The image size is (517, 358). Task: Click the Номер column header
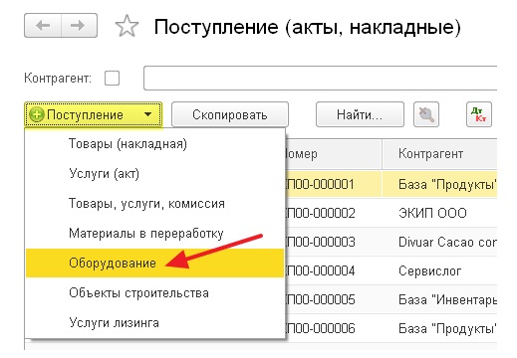click(334, 154)
